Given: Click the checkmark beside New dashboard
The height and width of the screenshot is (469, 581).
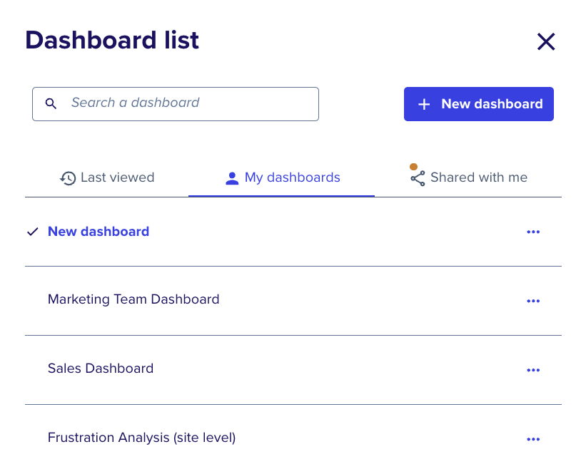Looking at the screenshot, I should [x=33, y=232].
